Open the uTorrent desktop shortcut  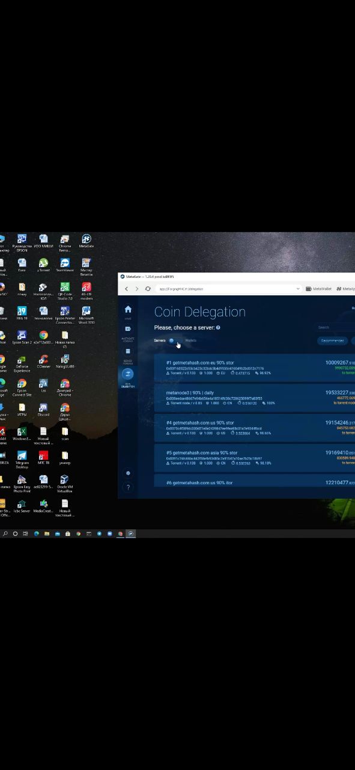point(43,265)
